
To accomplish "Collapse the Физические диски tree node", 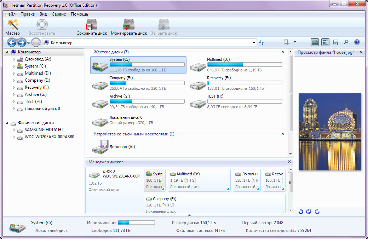I will 7,123.
